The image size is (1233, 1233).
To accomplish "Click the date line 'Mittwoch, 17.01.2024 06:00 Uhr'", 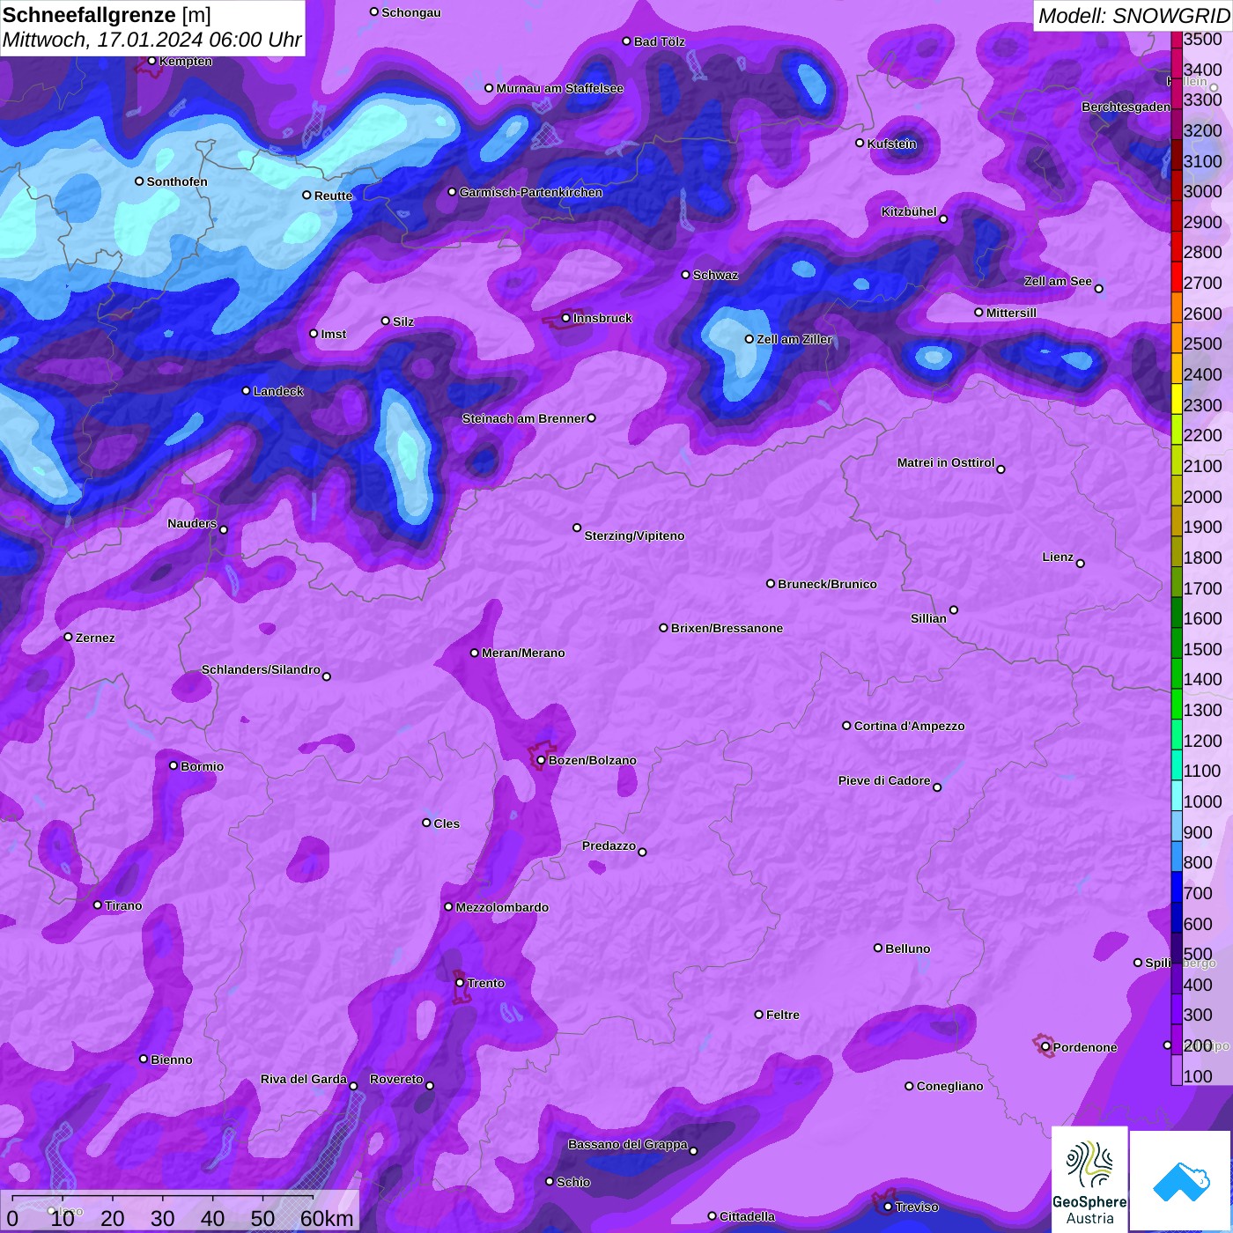I will 151,40.
